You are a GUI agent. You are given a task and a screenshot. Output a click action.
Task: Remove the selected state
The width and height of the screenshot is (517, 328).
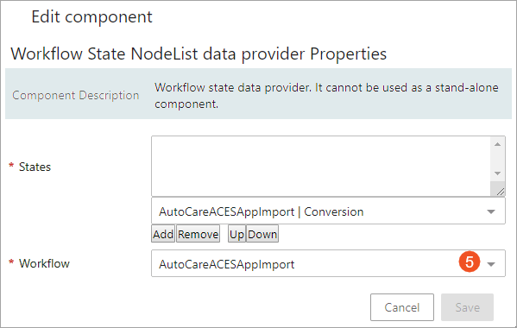198,234
